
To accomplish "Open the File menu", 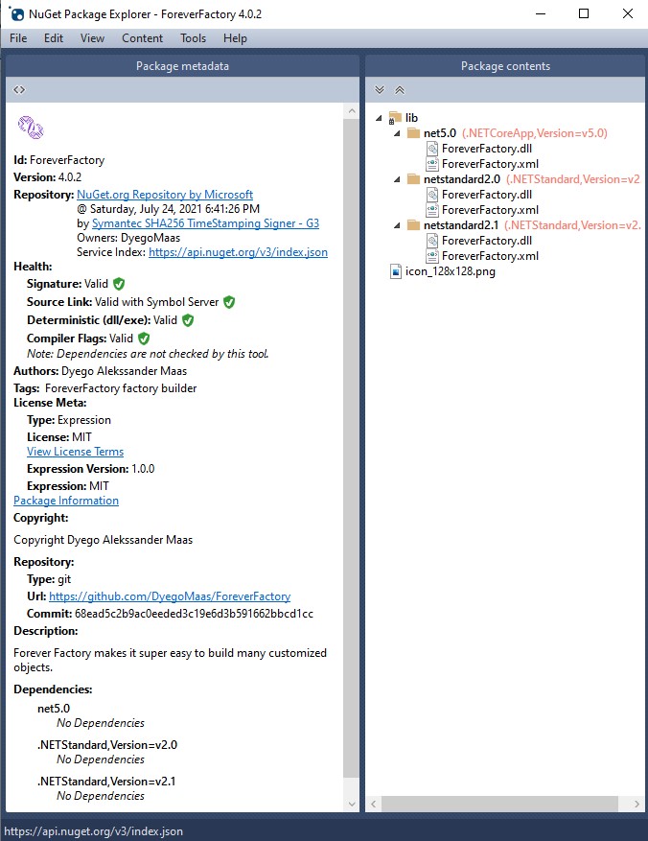I will click(18, 38).
